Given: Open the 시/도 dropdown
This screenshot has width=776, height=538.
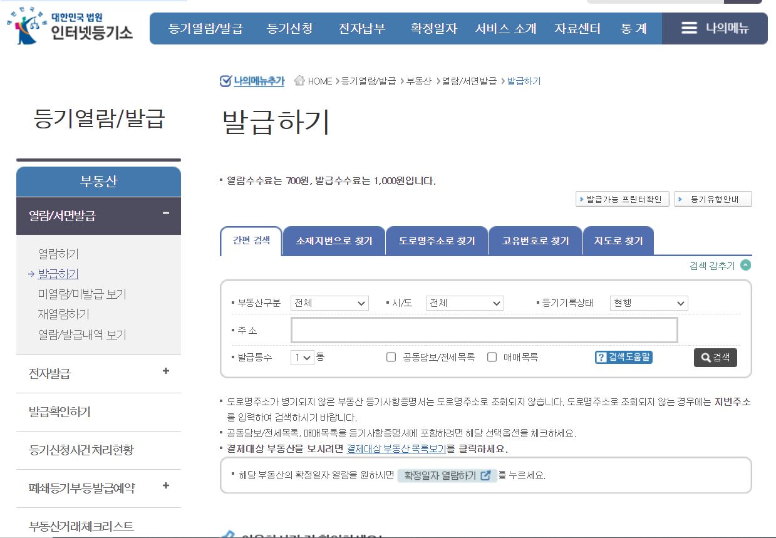Looking at the screenshot, I should point(465,303).
